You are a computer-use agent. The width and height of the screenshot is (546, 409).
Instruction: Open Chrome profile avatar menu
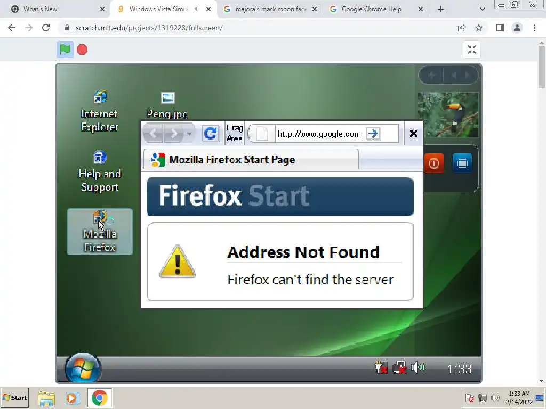[x=517, y=28]
